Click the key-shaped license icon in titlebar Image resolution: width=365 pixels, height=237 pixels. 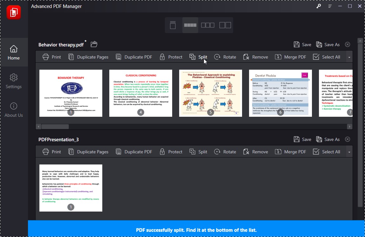[x=319, y=6]
